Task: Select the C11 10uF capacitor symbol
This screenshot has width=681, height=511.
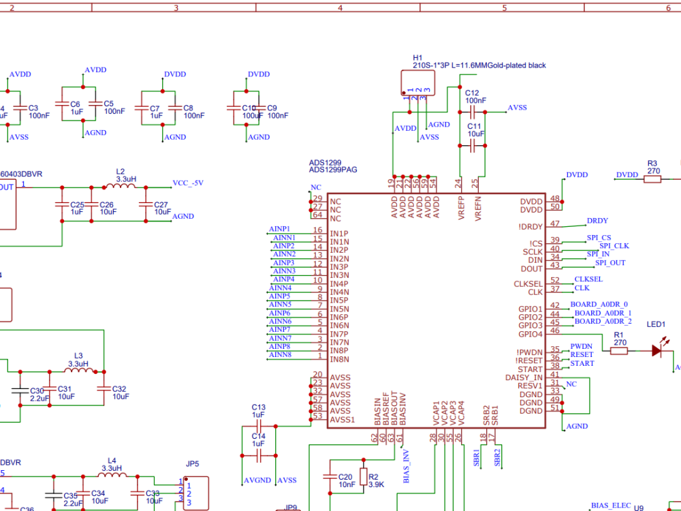Action: coord(473,146)
